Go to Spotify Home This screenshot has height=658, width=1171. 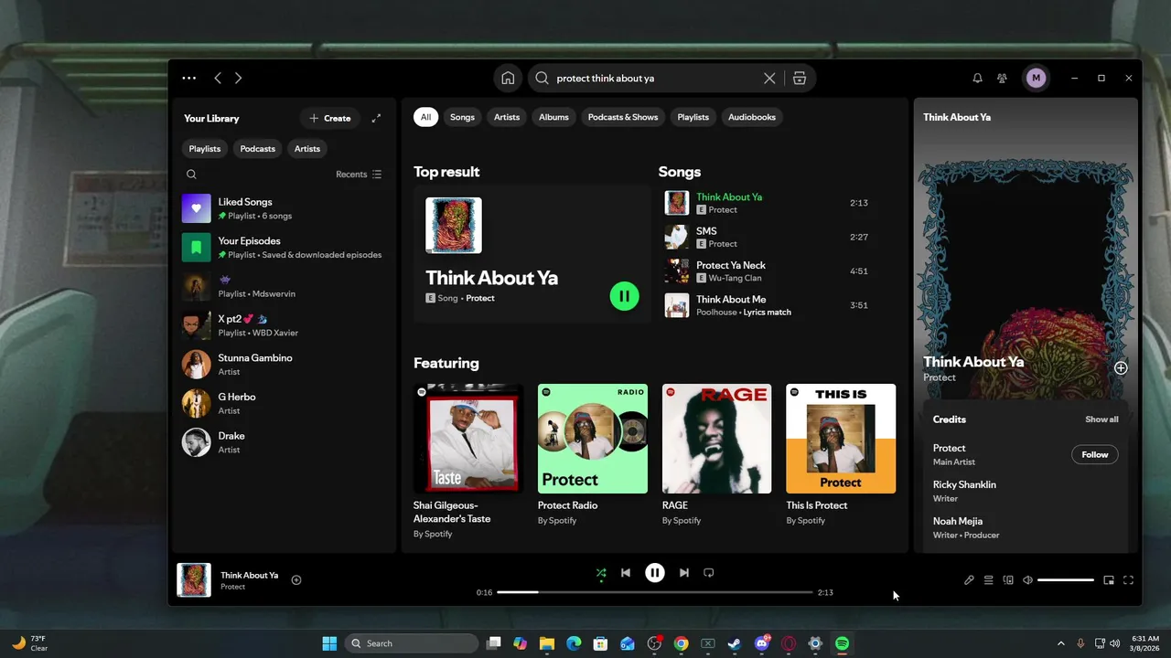tap(508, 79)
